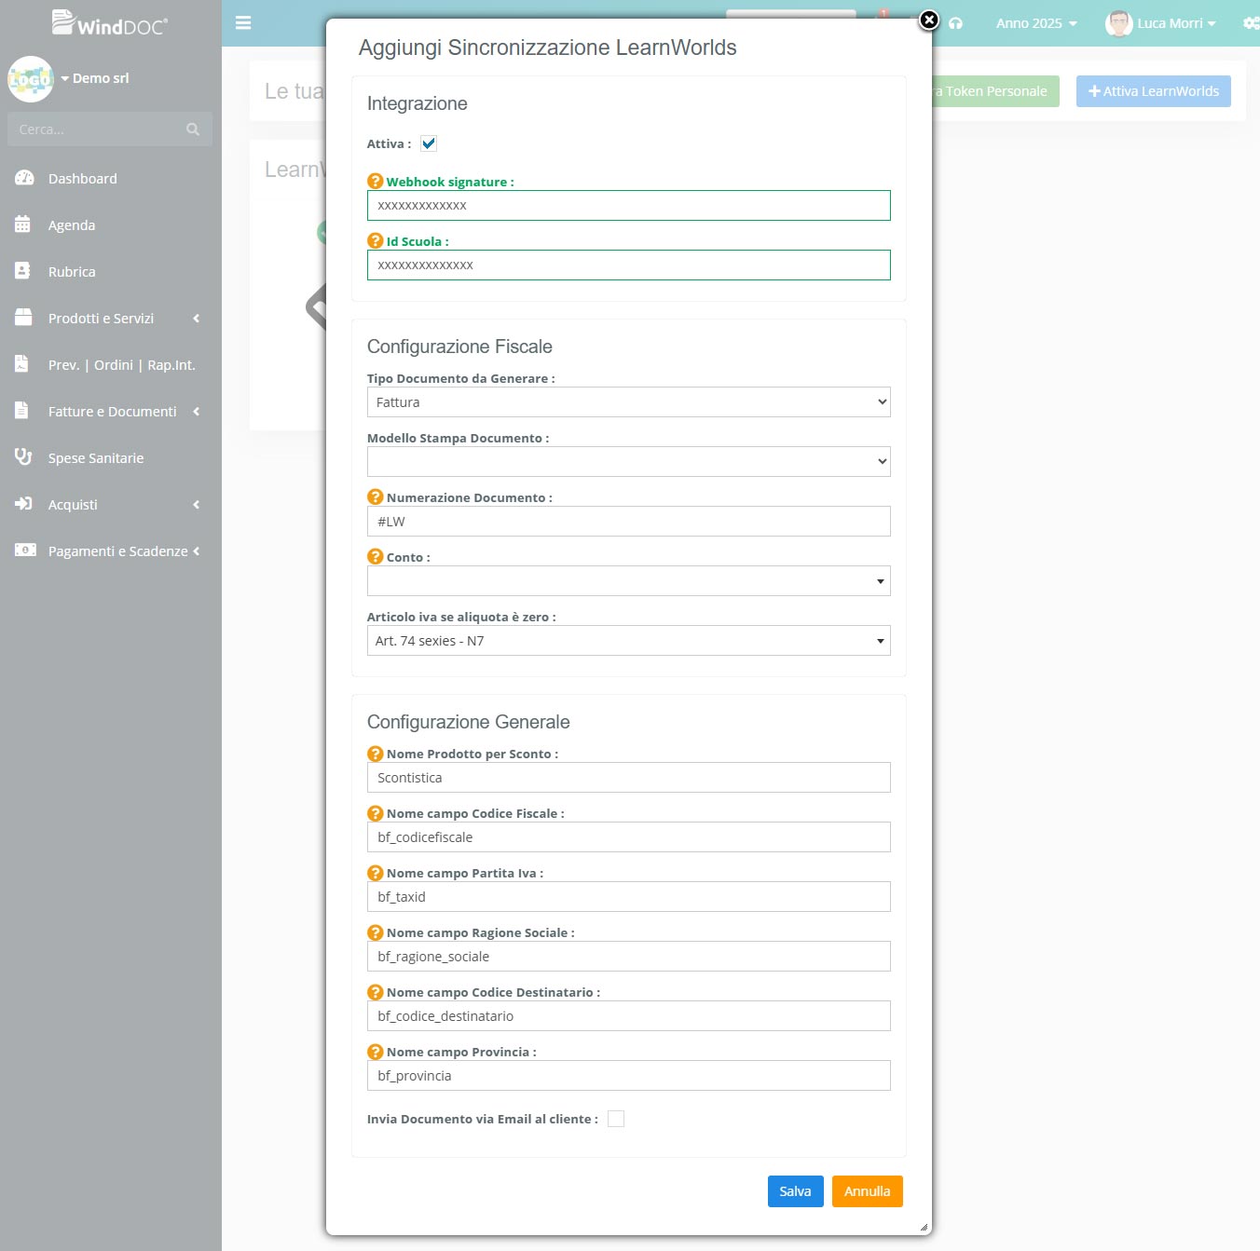
Task: Click the Spese Sanitarie medical icon
Action: (x=22, y=457)
